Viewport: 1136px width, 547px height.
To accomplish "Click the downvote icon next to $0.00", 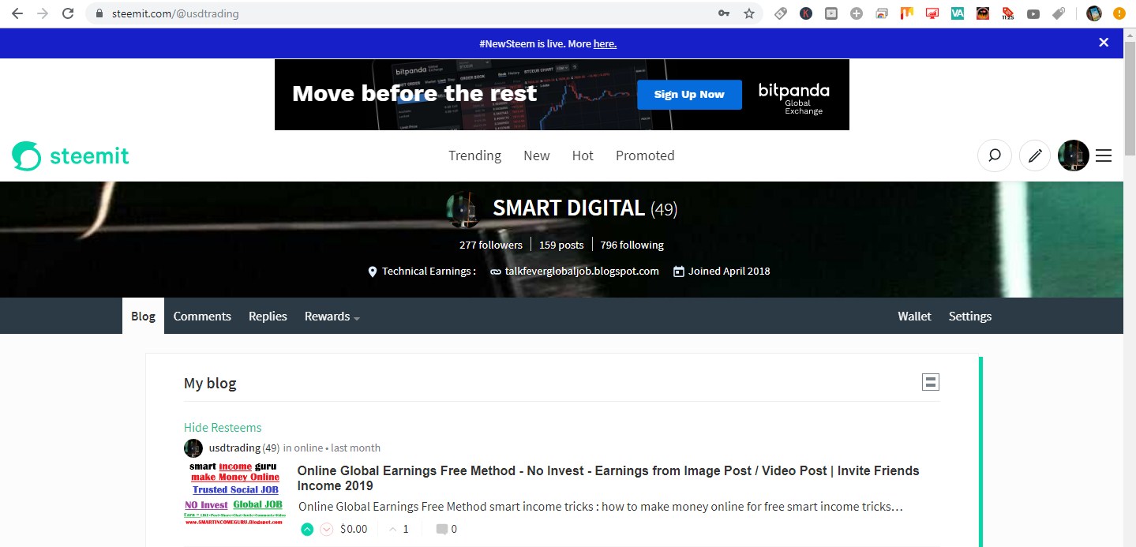I will (x=326, y=529).
